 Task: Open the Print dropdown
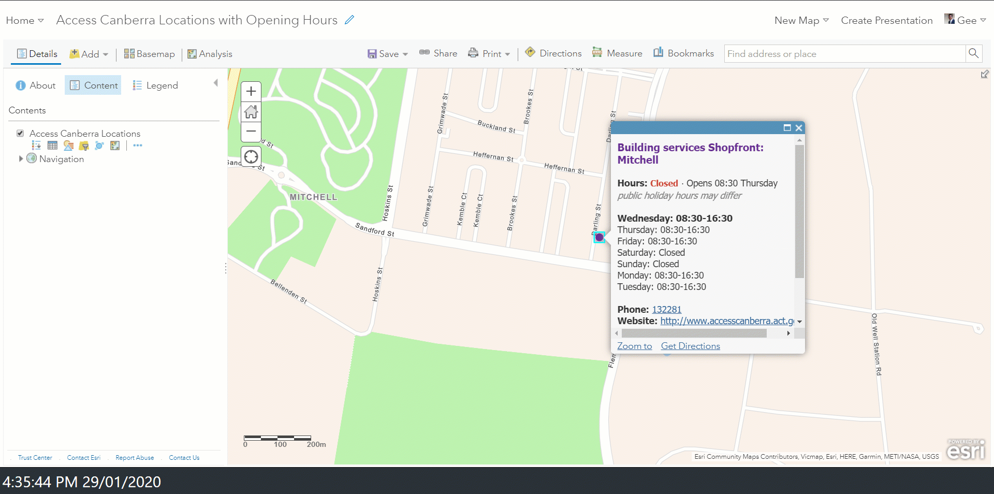[489, 53]
